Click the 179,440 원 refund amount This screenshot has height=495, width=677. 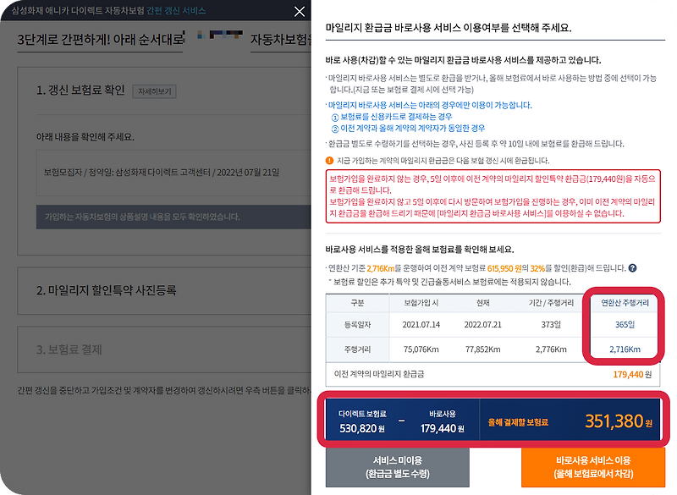click(632, 374)
